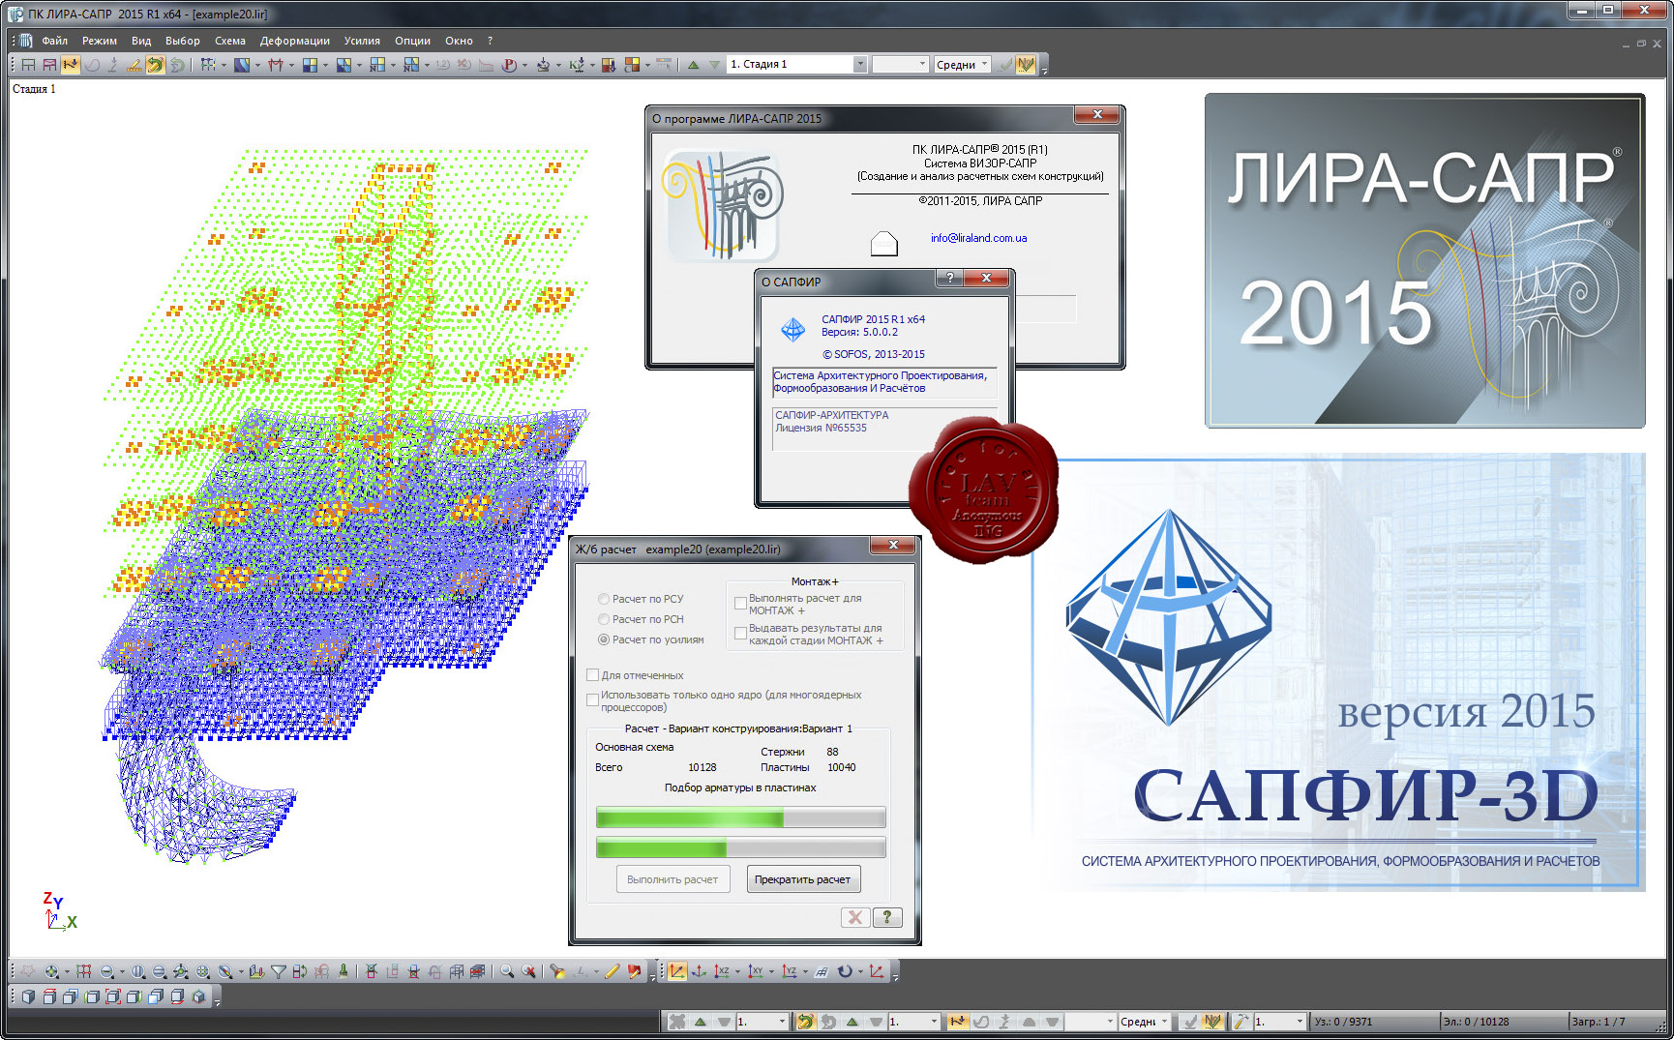The width and height of the screenshot is (1674, 1040).
Task: Expand the arrow next to XZ projection icon
Action: pos(738,971)
